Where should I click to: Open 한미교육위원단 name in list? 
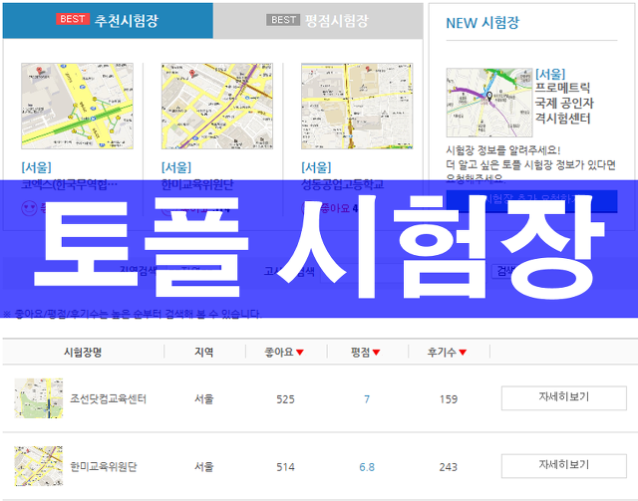click(104, 466)
